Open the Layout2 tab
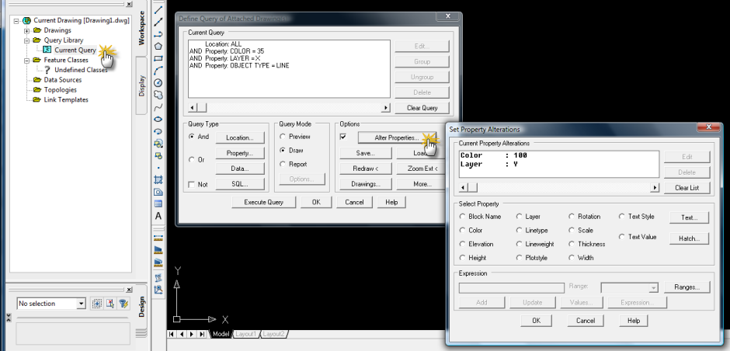 coord(273,334)
